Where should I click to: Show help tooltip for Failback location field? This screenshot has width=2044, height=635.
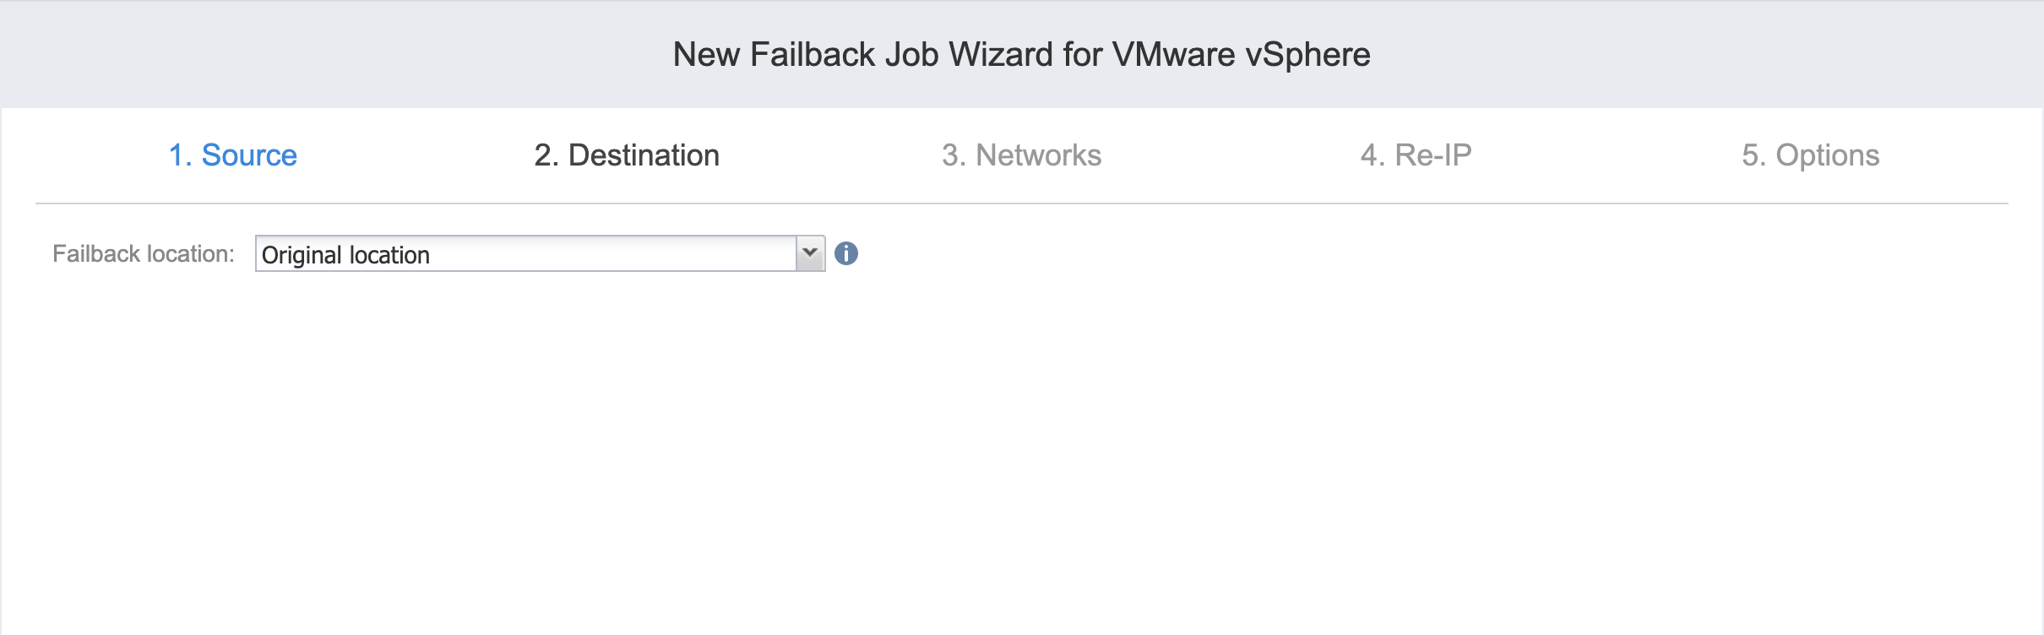tap(846, 253)
